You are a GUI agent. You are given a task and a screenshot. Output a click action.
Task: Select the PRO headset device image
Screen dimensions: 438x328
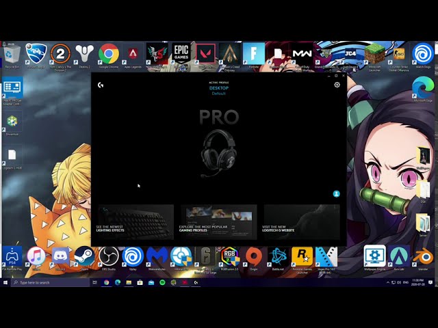[219, 153]
